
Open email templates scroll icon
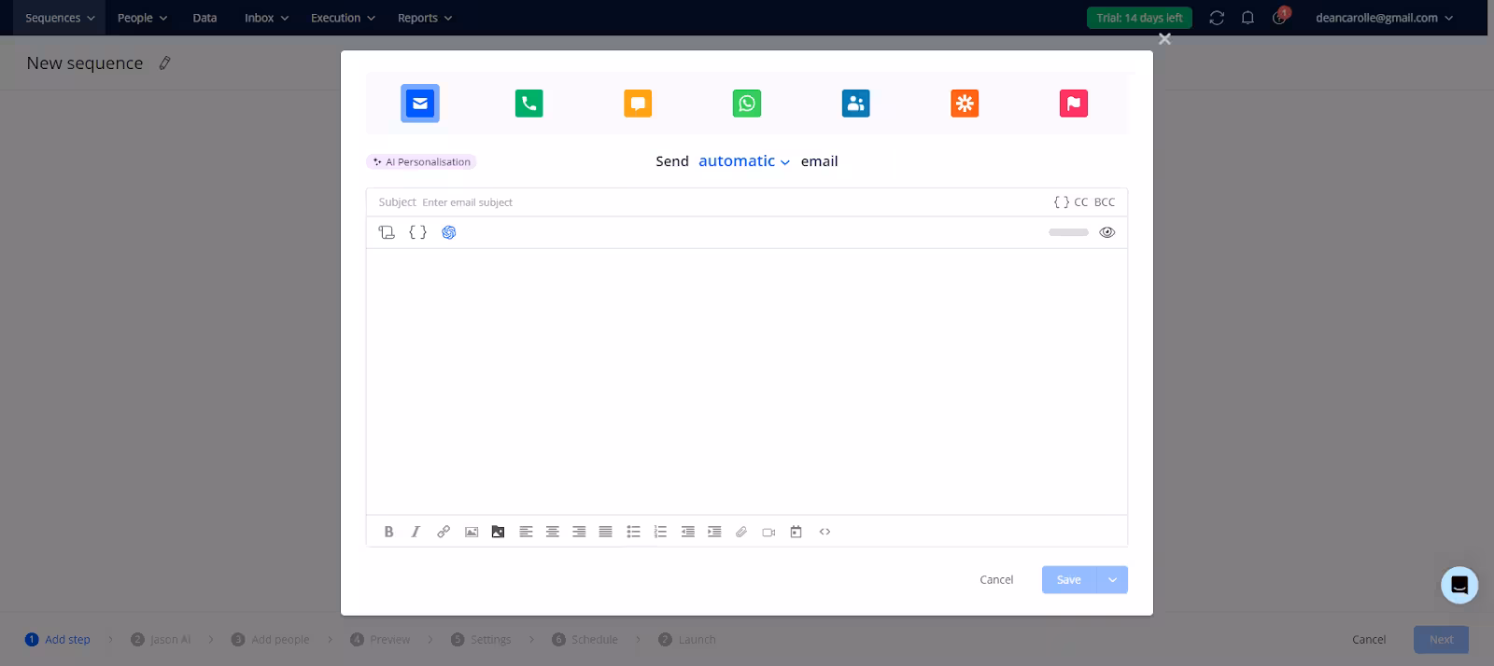(x=387, y=232)
